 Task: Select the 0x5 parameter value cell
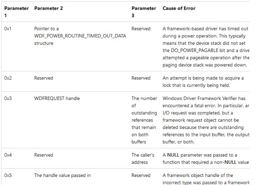pos(8,175)
